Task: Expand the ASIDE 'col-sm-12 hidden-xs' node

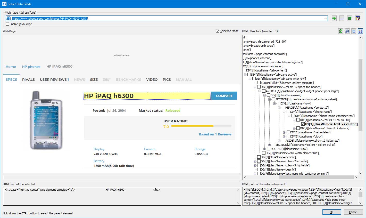Action: pyautogui.click(x=279, y=141)
